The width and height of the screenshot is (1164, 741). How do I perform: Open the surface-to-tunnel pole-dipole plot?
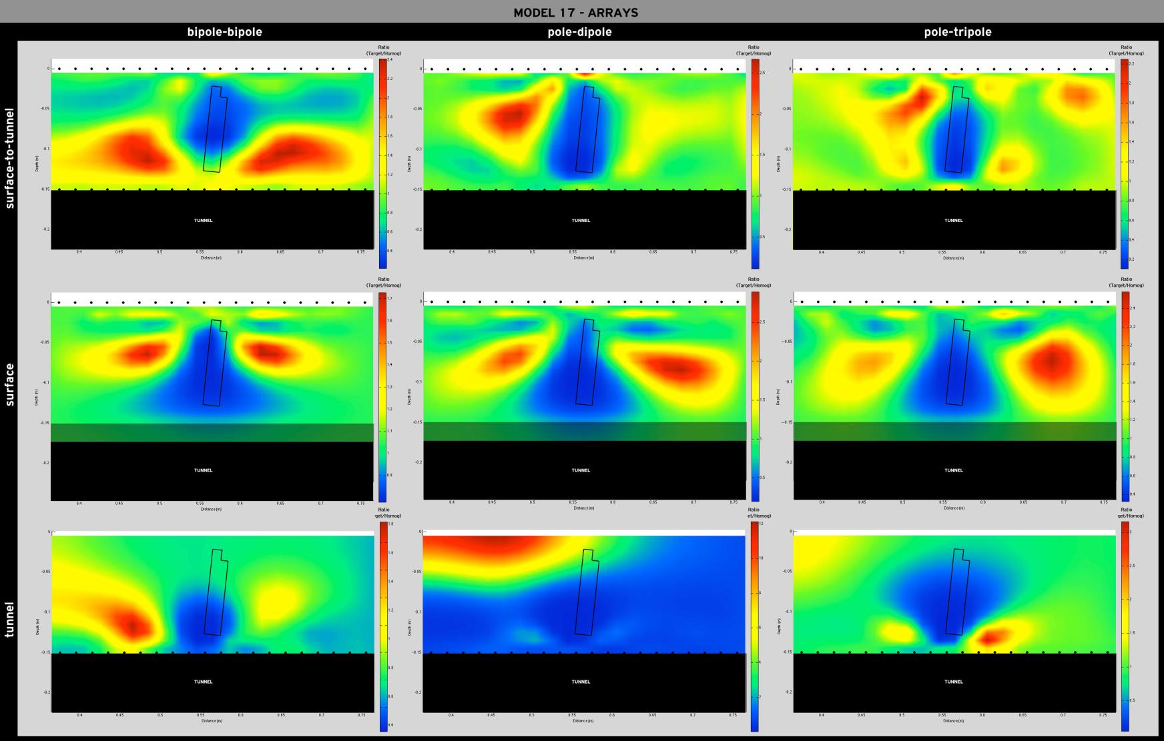(585, 154)
